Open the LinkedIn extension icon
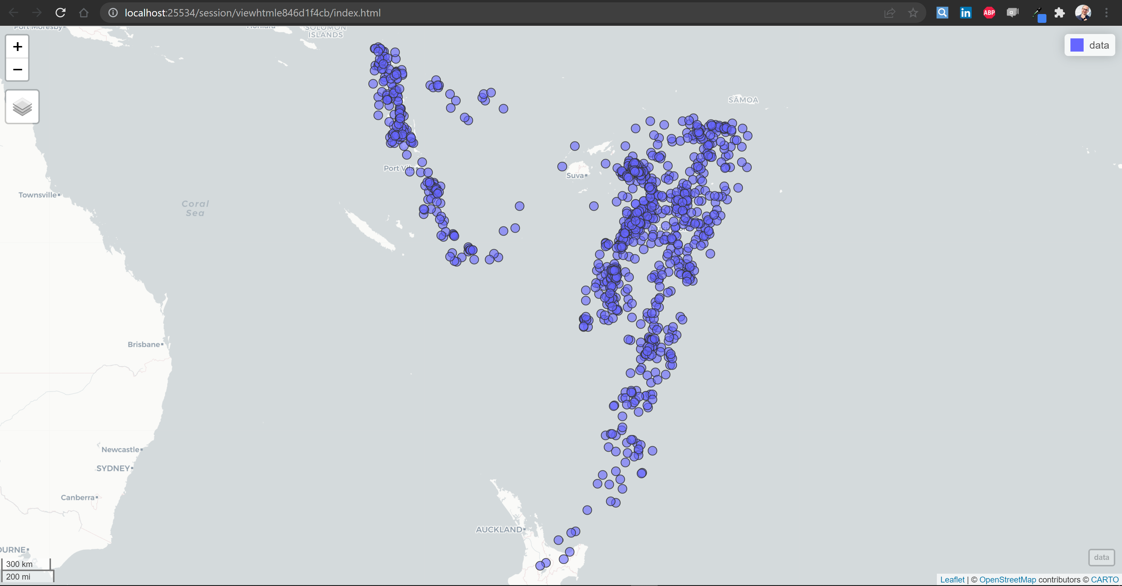This screenshot has height=586, width=1122. [x=965, y=13]
